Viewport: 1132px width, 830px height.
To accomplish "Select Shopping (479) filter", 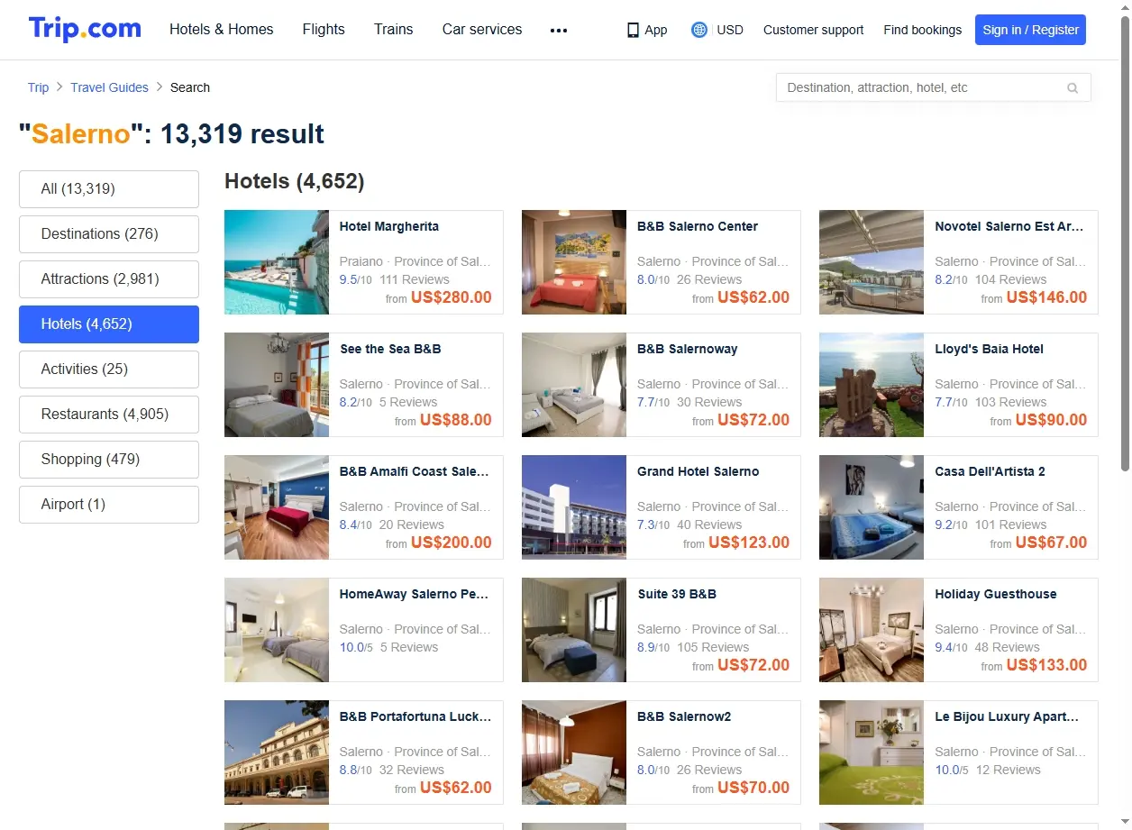I will [109, 460].
